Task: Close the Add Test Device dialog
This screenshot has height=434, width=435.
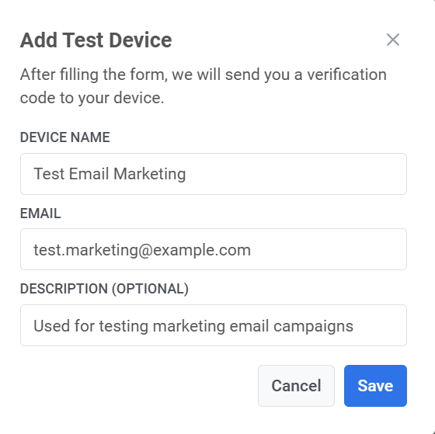Action: (x=393, y=40)
